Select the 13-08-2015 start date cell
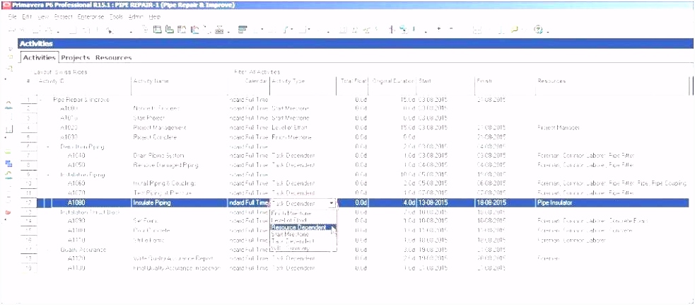695x305 pixels. click(445, 203)
